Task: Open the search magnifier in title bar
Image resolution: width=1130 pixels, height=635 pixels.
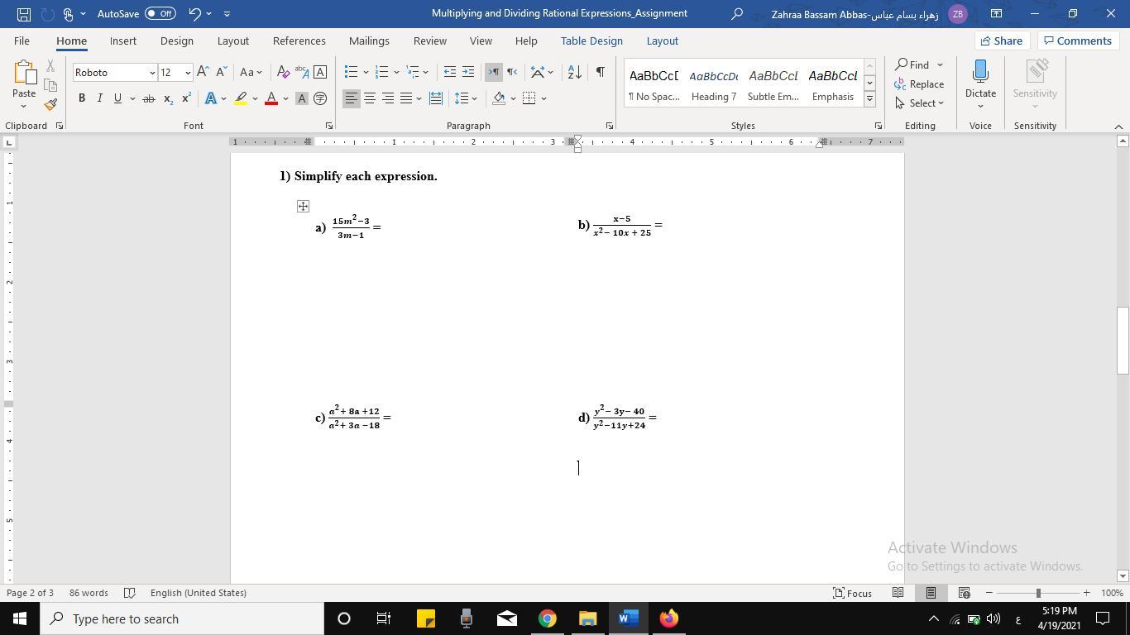Action: click(737, 14)
